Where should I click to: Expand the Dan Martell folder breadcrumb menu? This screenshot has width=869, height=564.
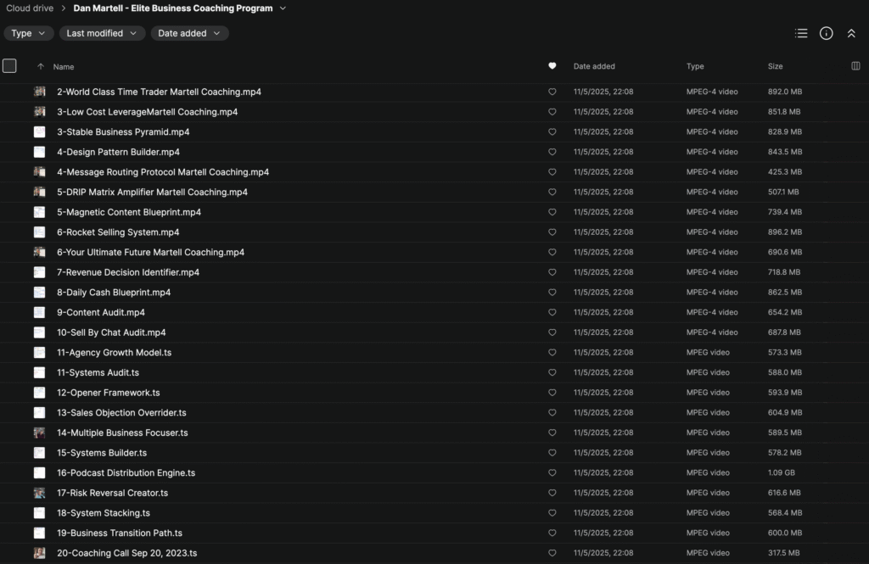pos(283,8)
